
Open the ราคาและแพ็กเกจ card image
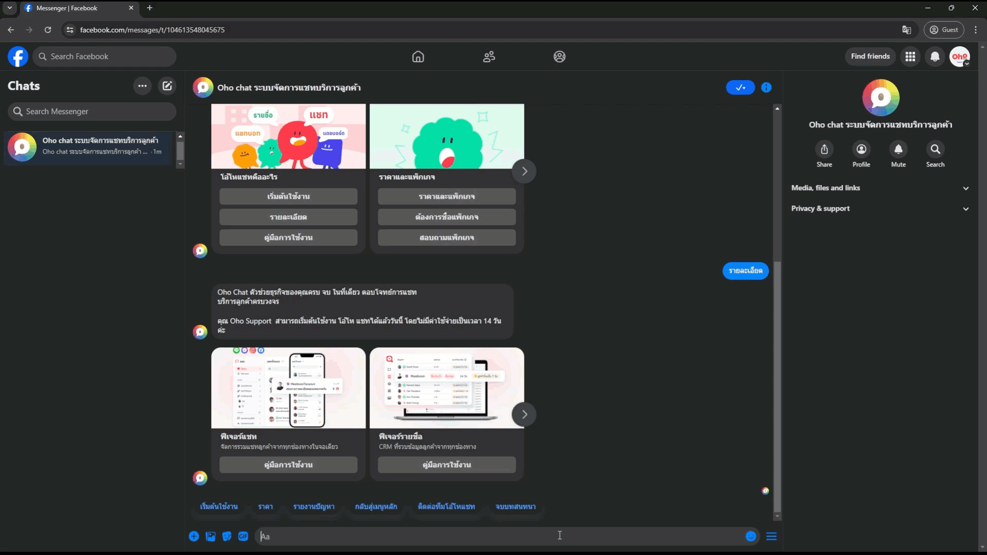click(447, 136)
